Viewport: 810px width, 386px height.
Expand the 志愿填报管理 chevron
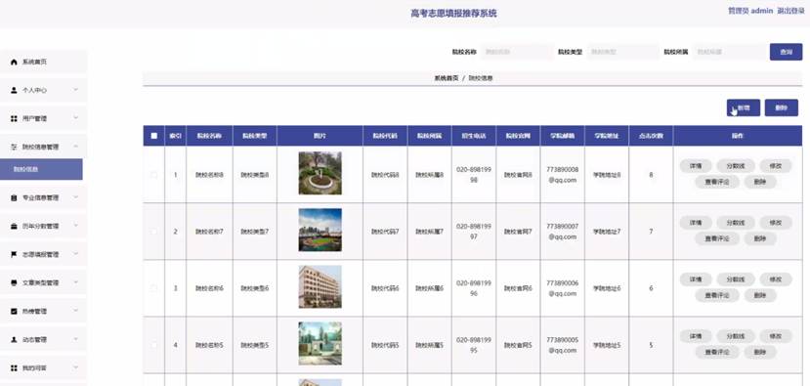[75, 254]
